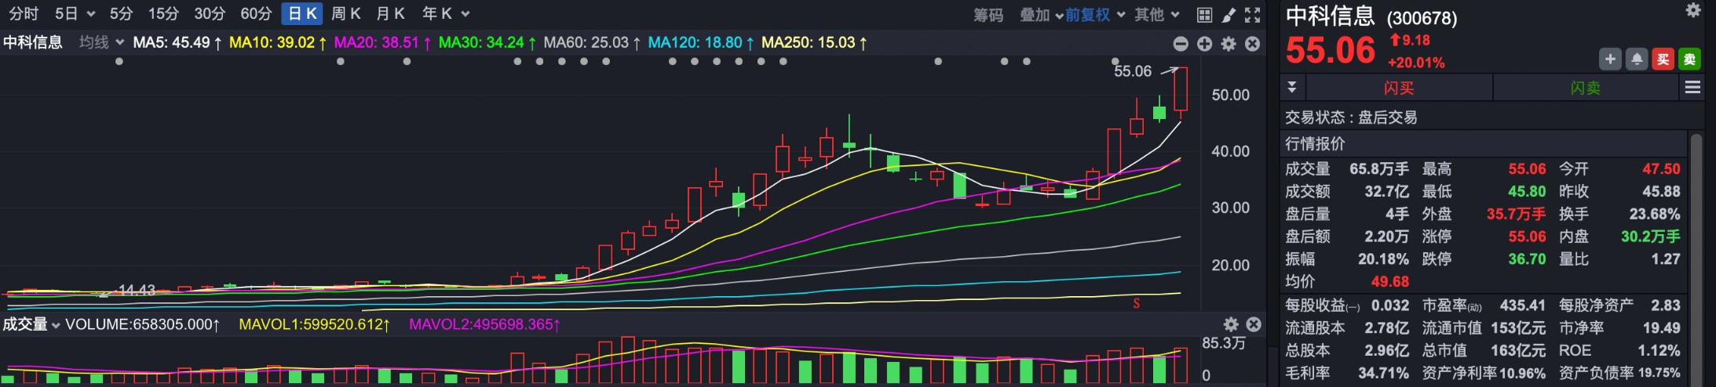This screenshot has width=1716, height=387.
Task: Click the 闪卖 quick sell button
Action: point(1585,88)
